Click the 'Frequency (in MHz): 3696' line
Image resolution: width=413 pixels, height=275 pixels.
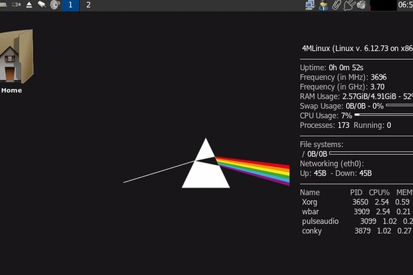(x=343, y=77)
